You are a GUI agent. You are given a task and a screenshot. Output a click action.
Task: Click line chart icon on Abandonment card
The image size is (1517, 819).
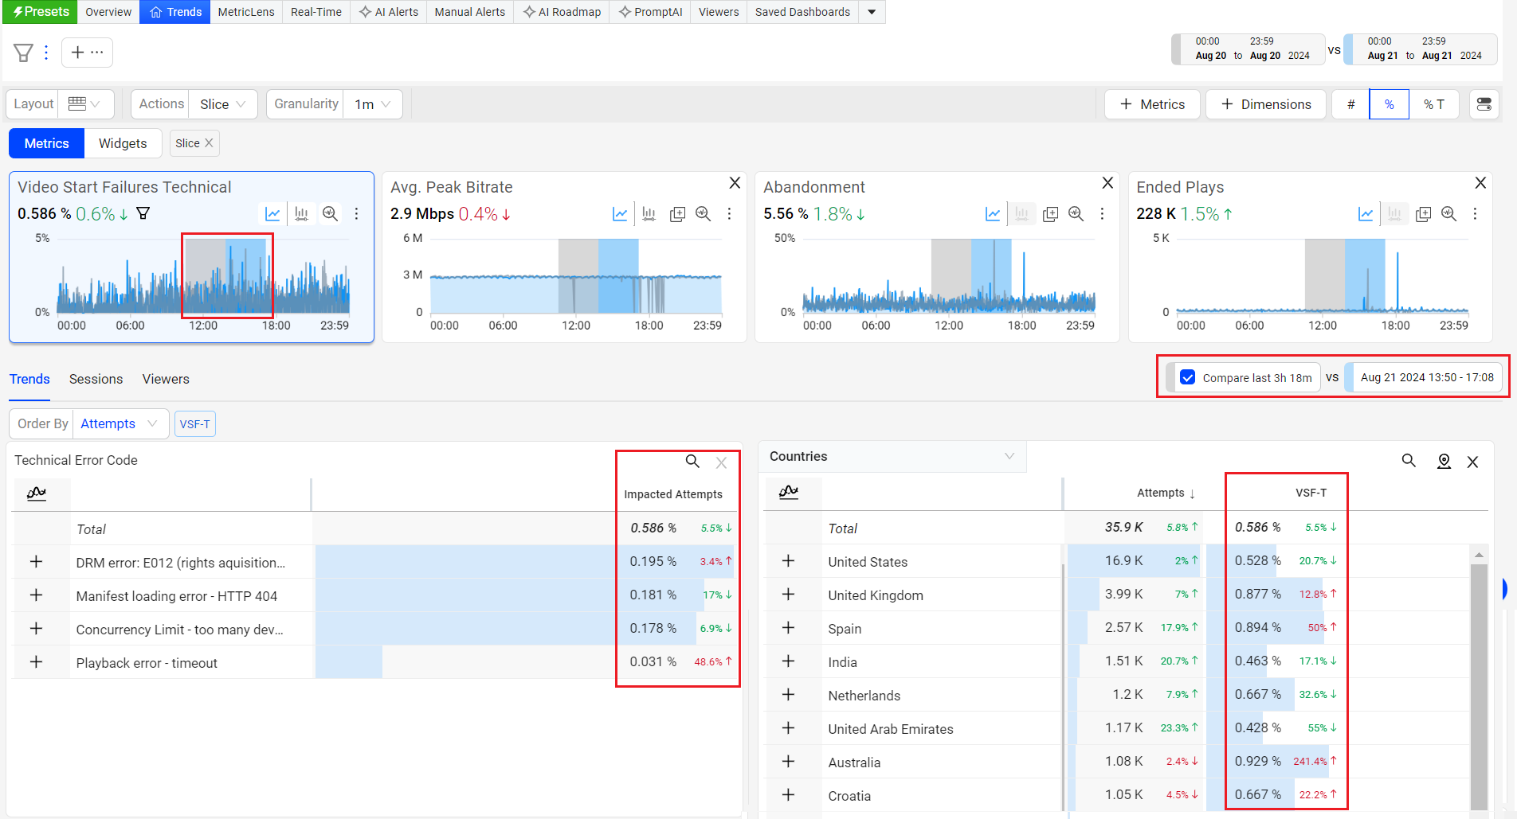click(993, 214)
